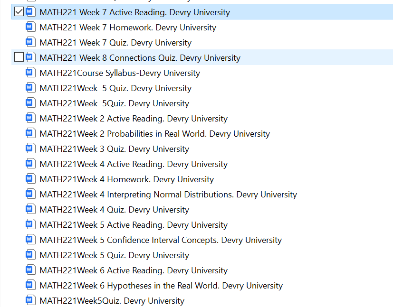Screen dimensions: 393x307
Task: Click Word icon of MATH221Week 4 Homework
Action: 30,178
